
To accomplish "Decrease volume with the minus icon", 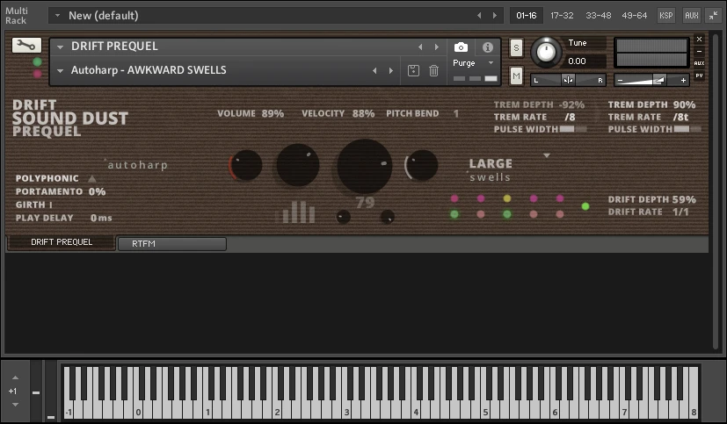I will click(621, 80).
